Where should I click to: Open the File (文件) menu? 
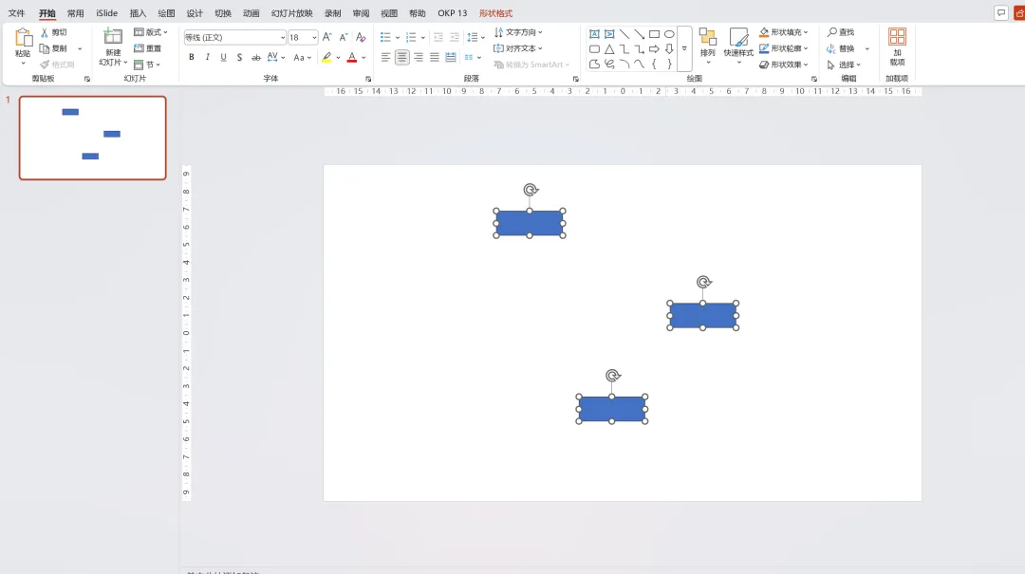(x=16, y=13)
